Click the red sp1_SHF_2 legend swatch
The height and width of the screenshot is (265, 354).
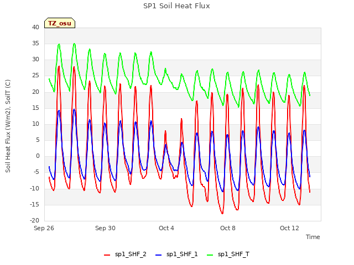(x=107, y=255)
